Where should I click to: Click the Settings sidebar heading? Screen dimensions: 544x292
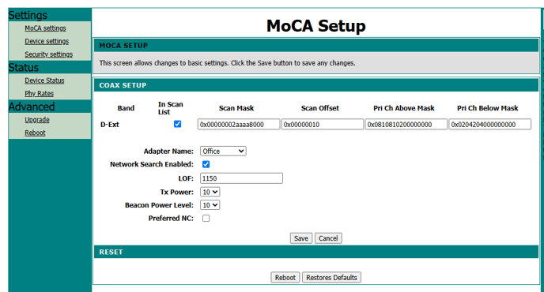(x=28, y=15)
